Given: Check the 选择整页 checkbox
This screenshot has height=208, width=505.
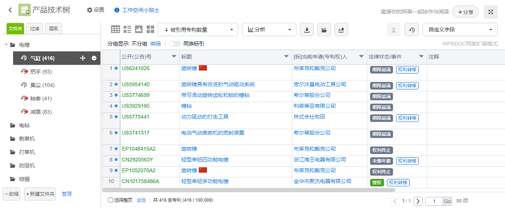Looking at the screenshot, I should [111, 200].
